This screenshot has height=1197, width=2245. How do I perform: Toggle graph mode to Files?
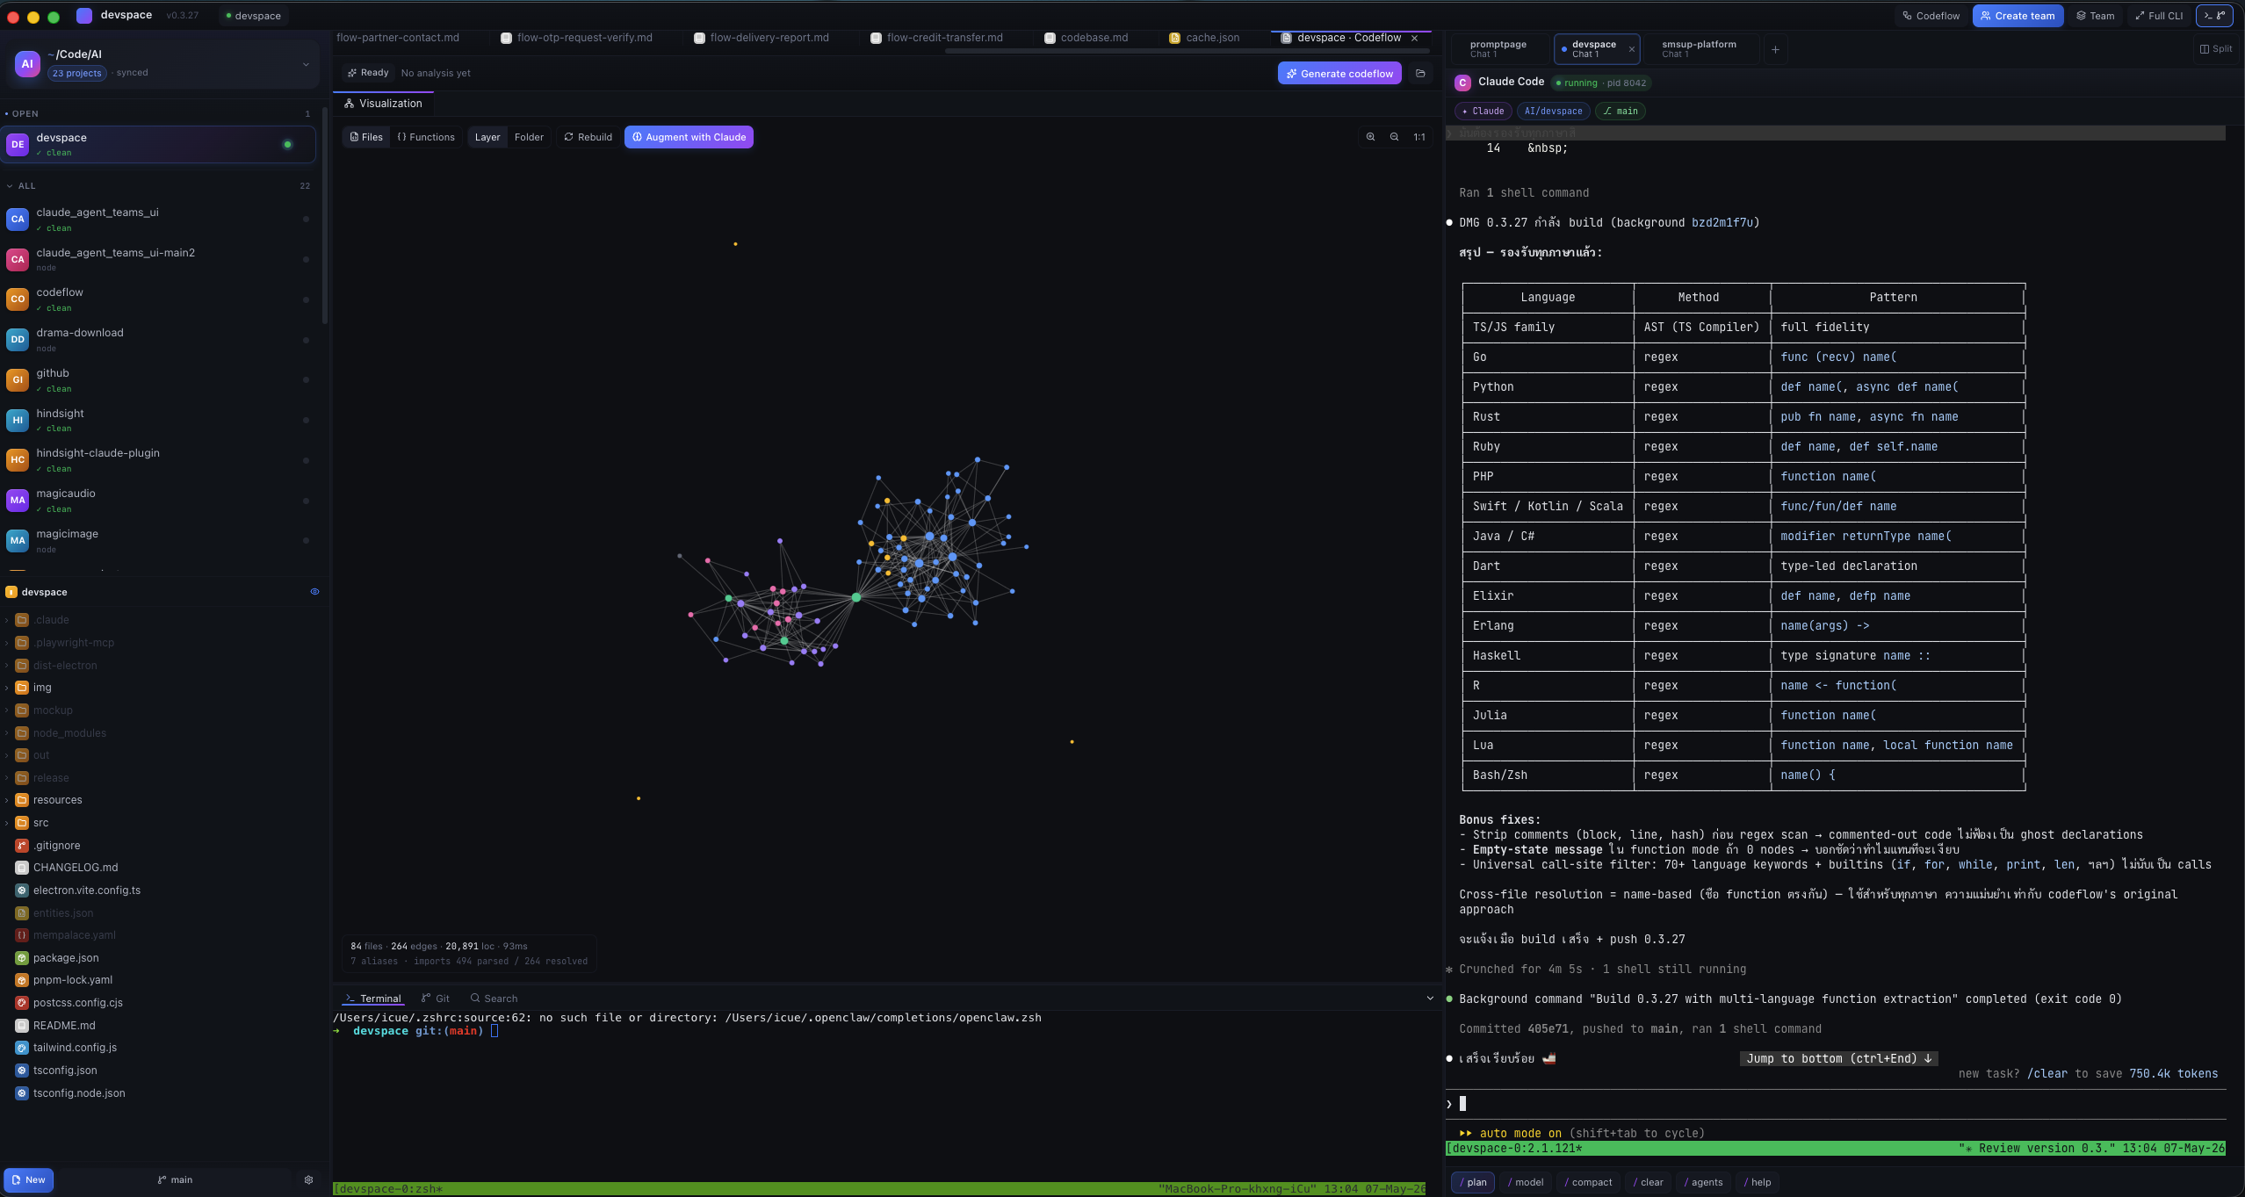coord(366,137)
